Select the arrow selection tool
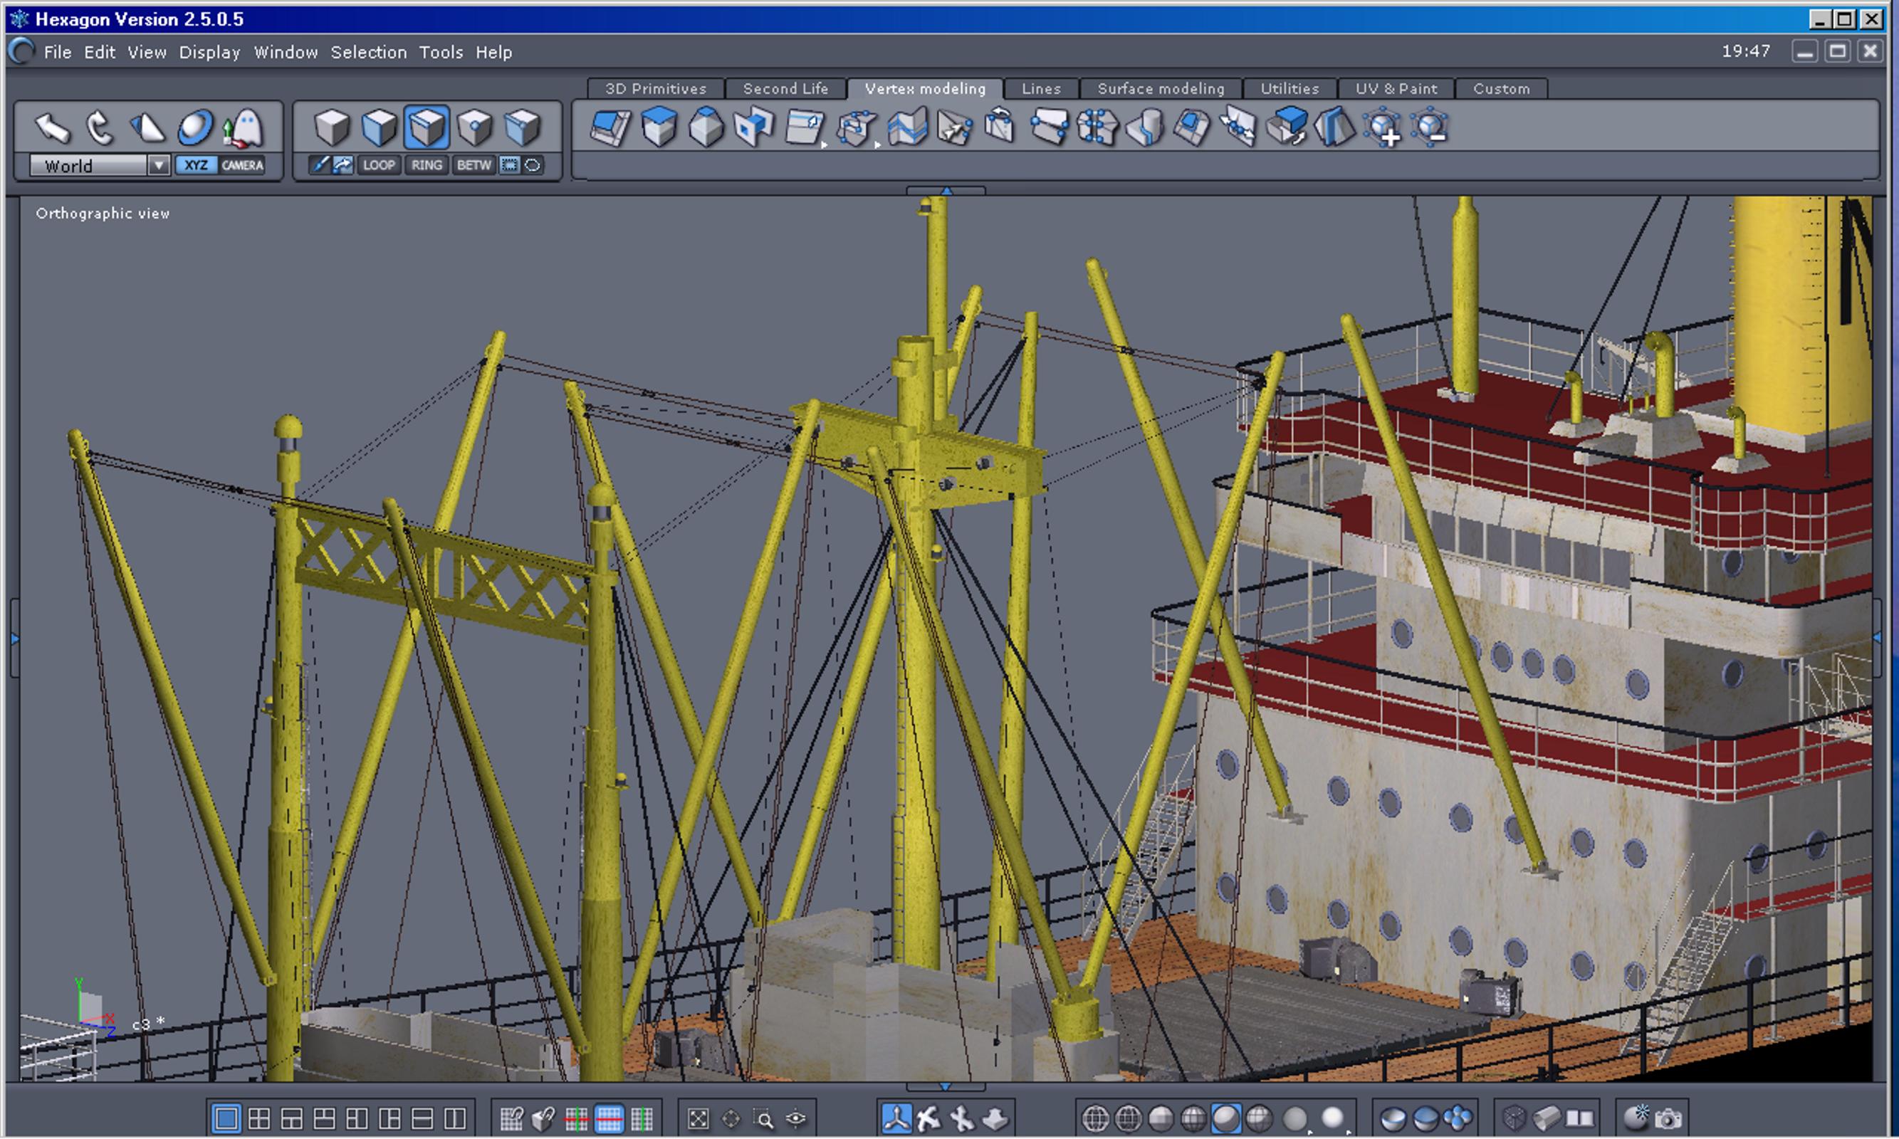This screenshot has height=1139, width=1899. pos(52,127)
